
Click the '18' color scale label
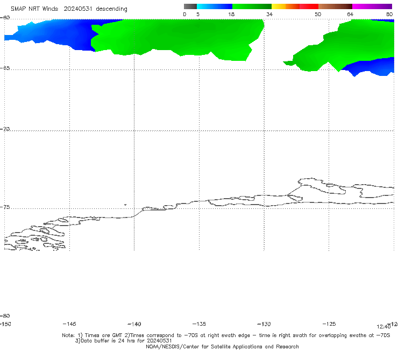(x=231, y=14)
